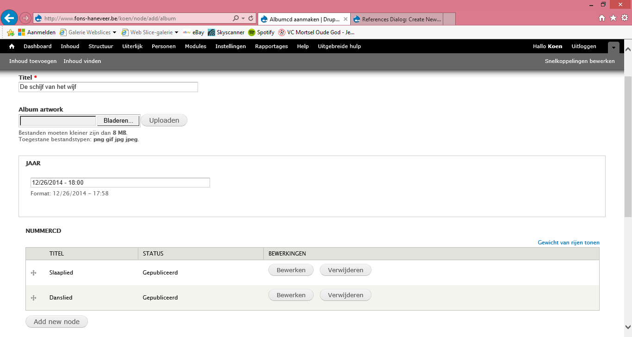Viewport: 632px width, 337px height.
Task: Open the Personen admin menu
Action: pos(164,46)
